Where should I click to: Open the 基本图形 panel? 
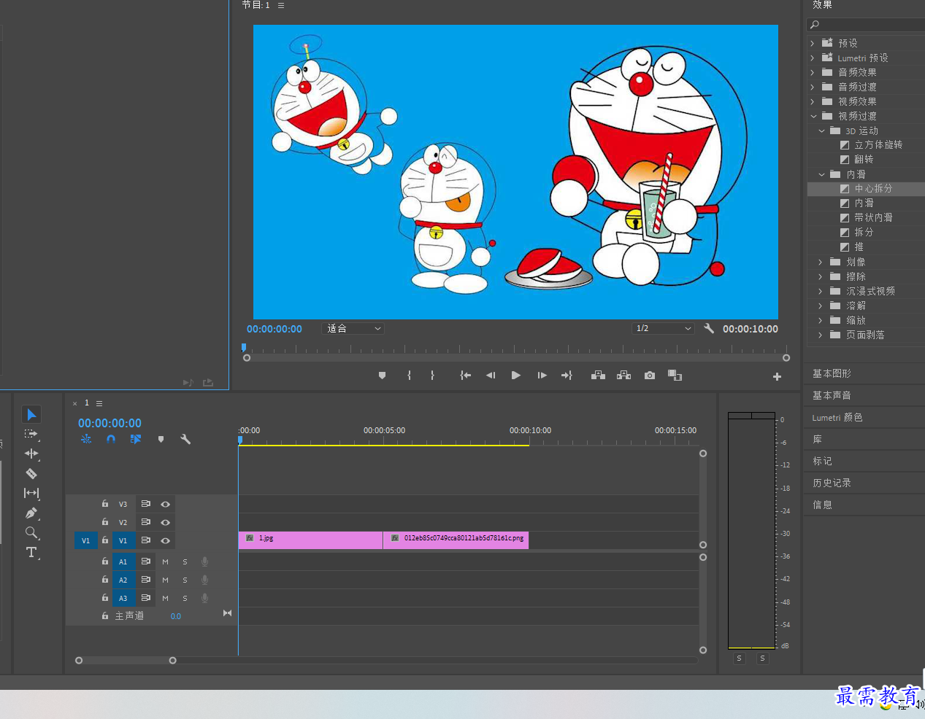832,373
